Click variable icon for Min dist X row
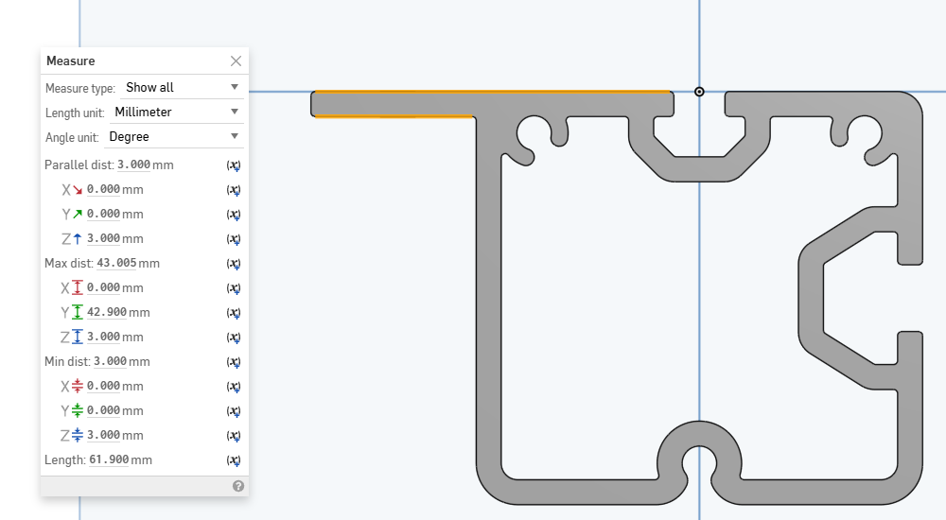The image size is (946, 520). click(x=234, y=386)
